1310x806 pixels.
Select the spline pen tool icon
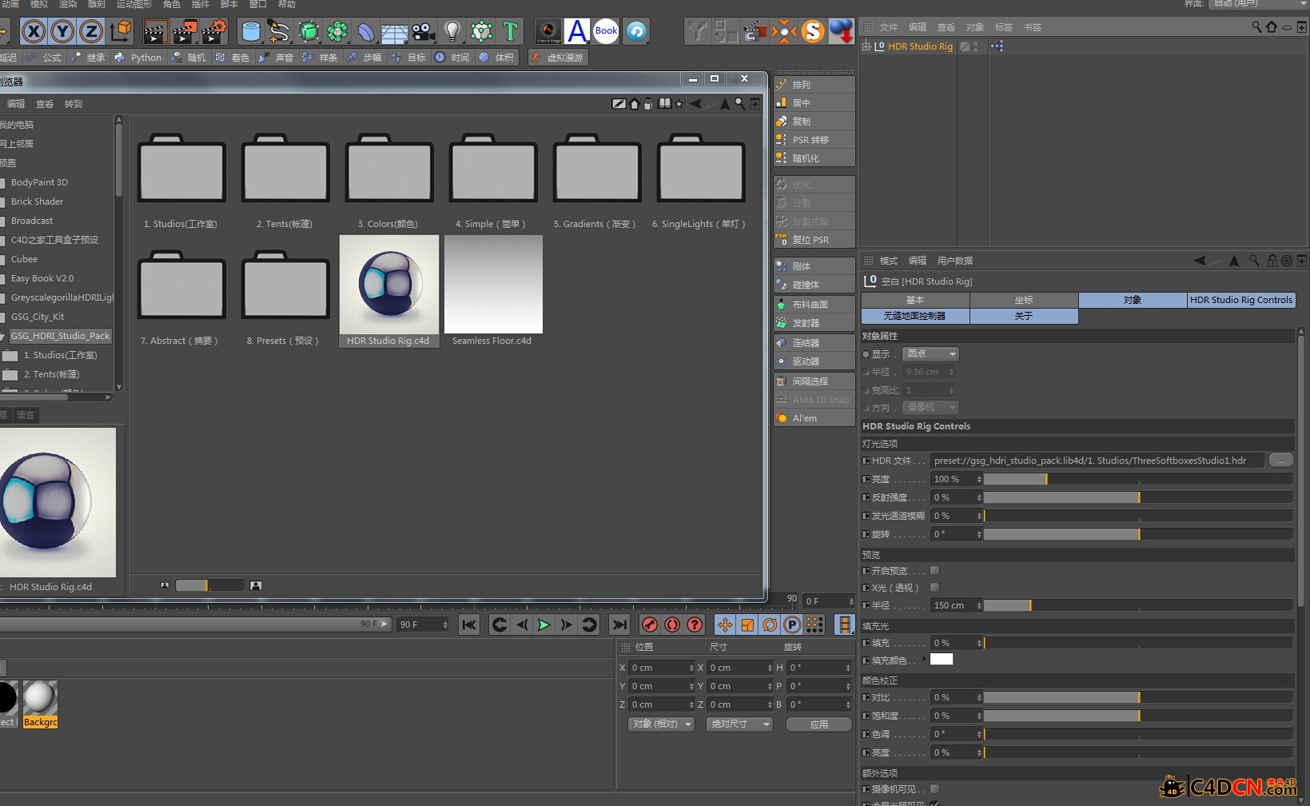tap(279, 32)
